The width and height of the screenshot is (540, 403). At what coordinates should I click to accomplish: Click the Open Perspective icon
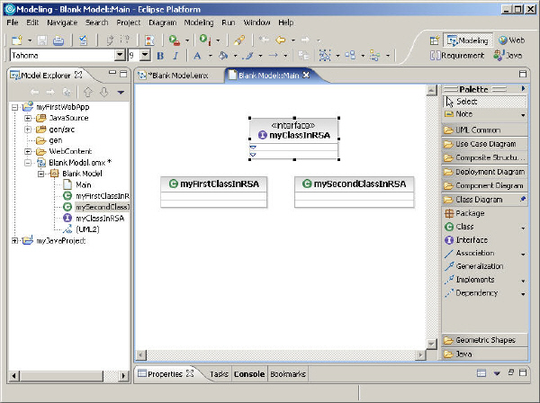[x=435, y=40]
